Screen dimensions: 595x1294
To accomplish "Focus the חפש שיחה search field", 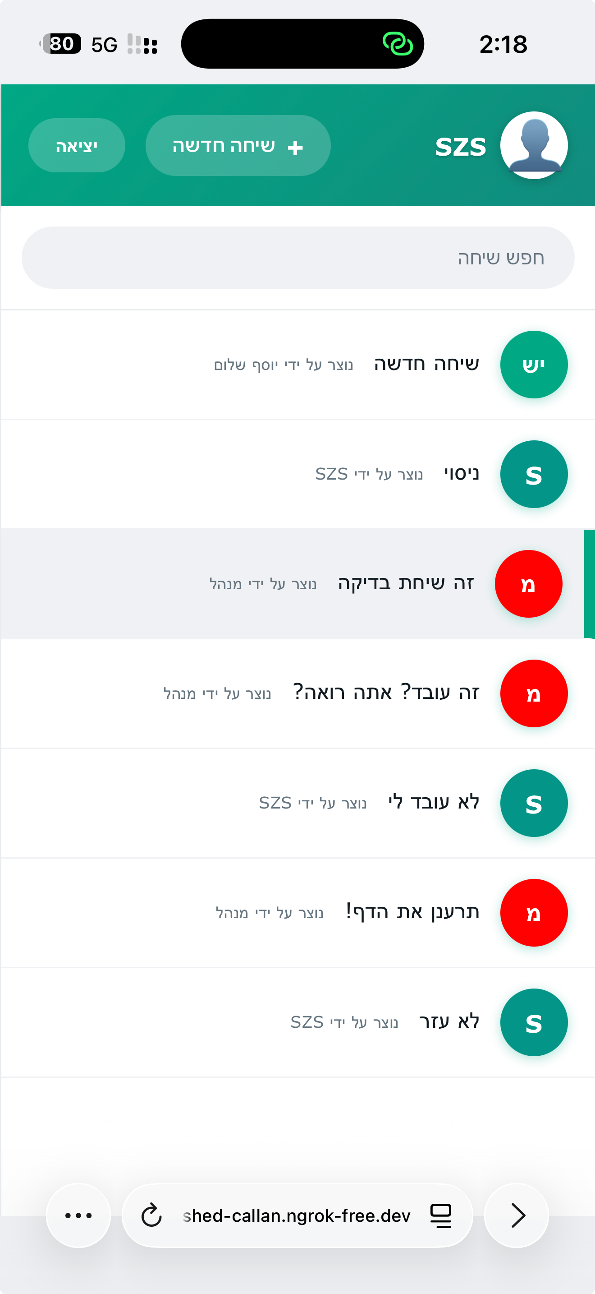I will coord(298,258).
